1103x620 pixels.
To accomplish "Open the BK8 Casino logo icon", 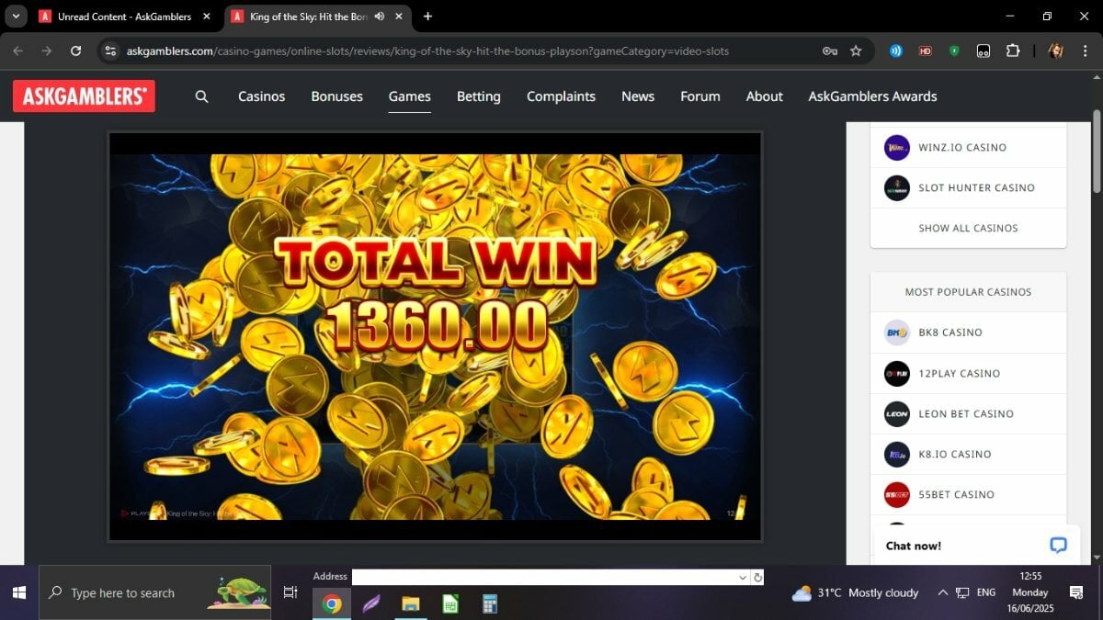I will 896,333.
